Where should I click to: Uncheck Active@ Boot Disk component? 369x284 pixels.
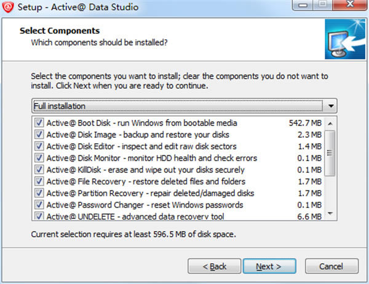coord(39,122)
